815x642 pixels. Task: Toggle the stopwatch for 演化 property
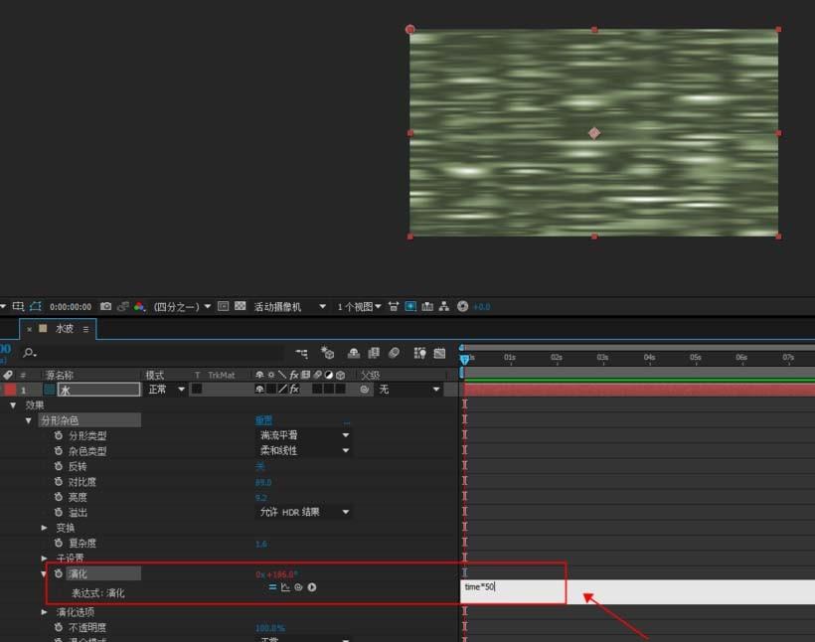tap(58, 574)
